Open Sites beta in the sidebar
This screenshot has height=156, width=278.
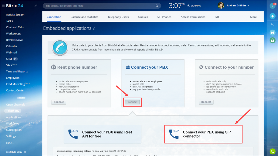click(11, 65)
